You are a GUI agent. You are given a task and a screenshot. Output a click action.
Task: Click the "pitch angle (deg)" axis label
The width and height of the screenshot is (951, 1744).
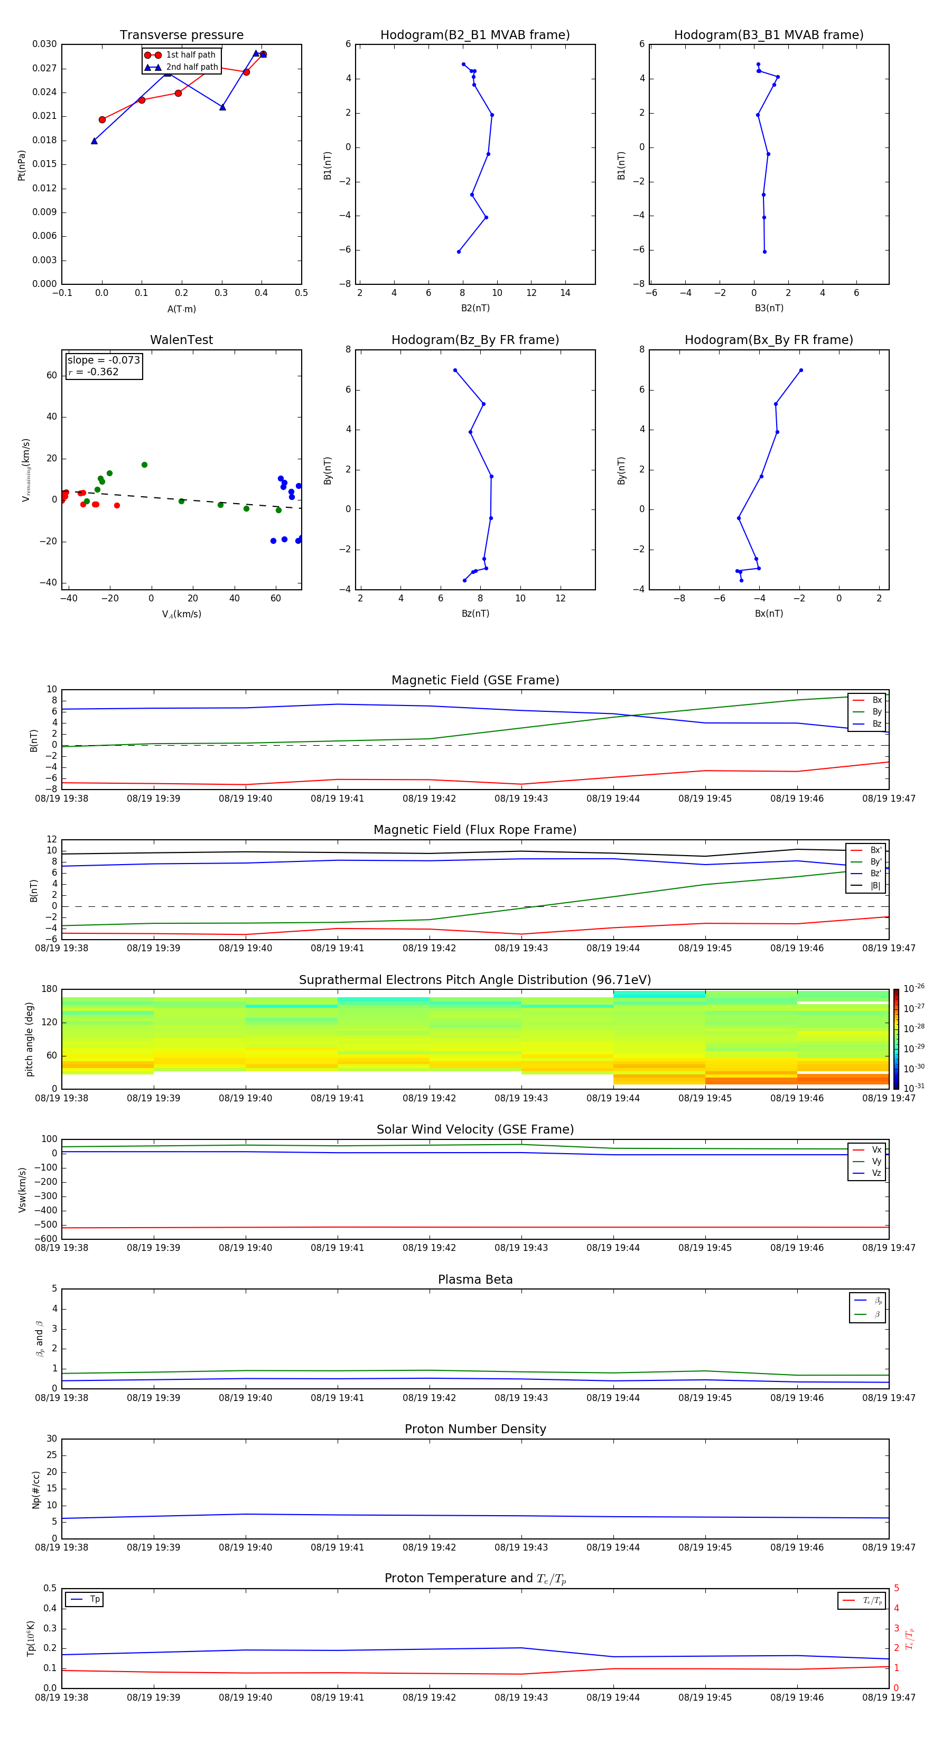[x=29, y=1039]
